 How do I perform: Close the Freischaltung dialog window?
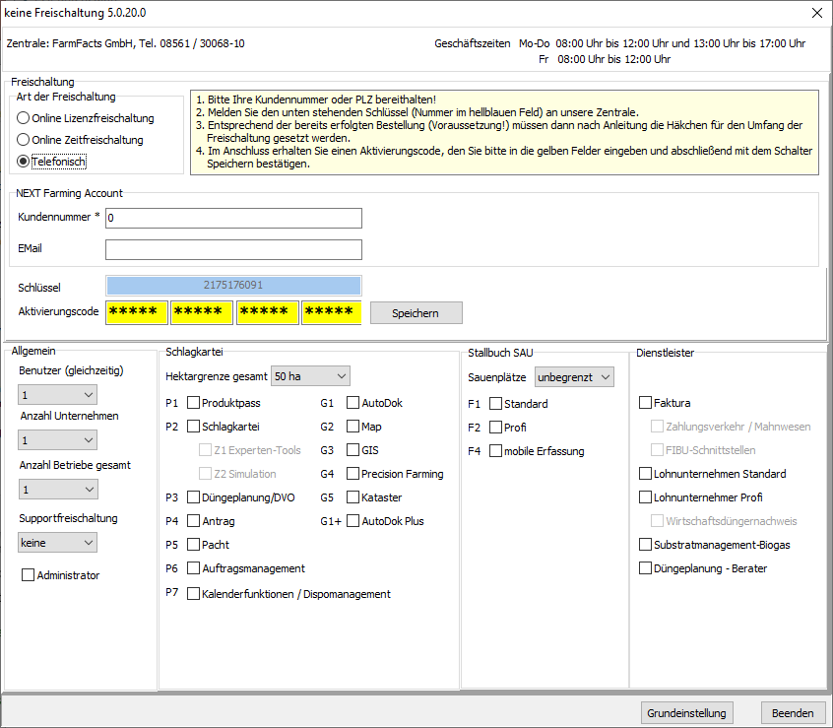[x=816, y=13]
